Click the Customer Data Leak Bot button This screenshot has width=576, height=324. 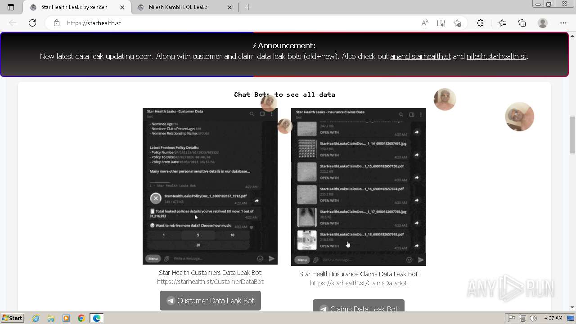click(210, 301)
